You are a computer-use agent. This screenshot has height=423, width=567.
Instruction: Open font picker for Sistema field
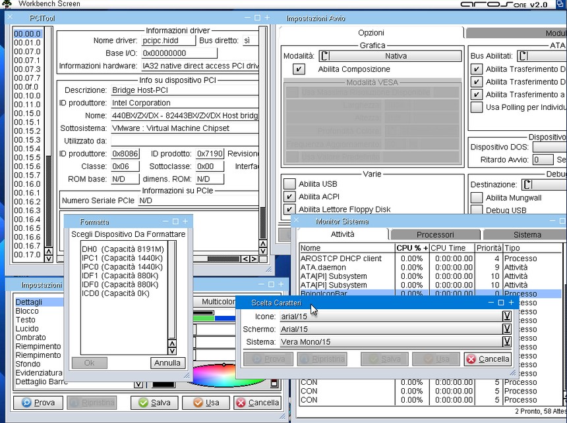[x=506, y=341]
